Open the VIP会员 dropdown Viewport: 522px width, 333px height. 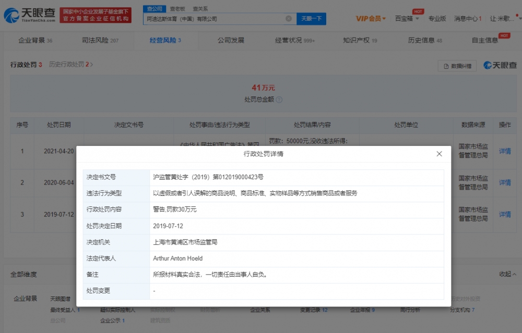coord(371,19)
